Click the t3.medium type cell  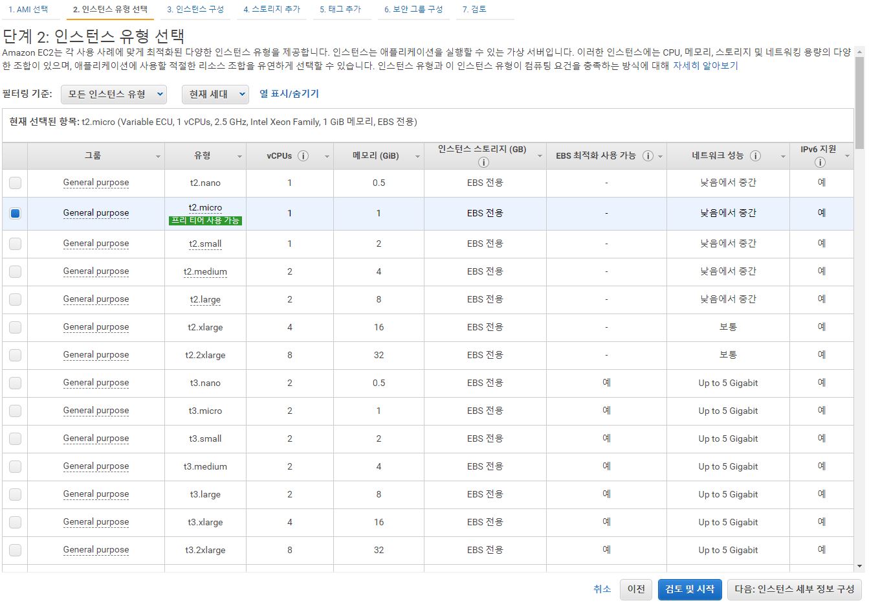click(x=205, y=466)
